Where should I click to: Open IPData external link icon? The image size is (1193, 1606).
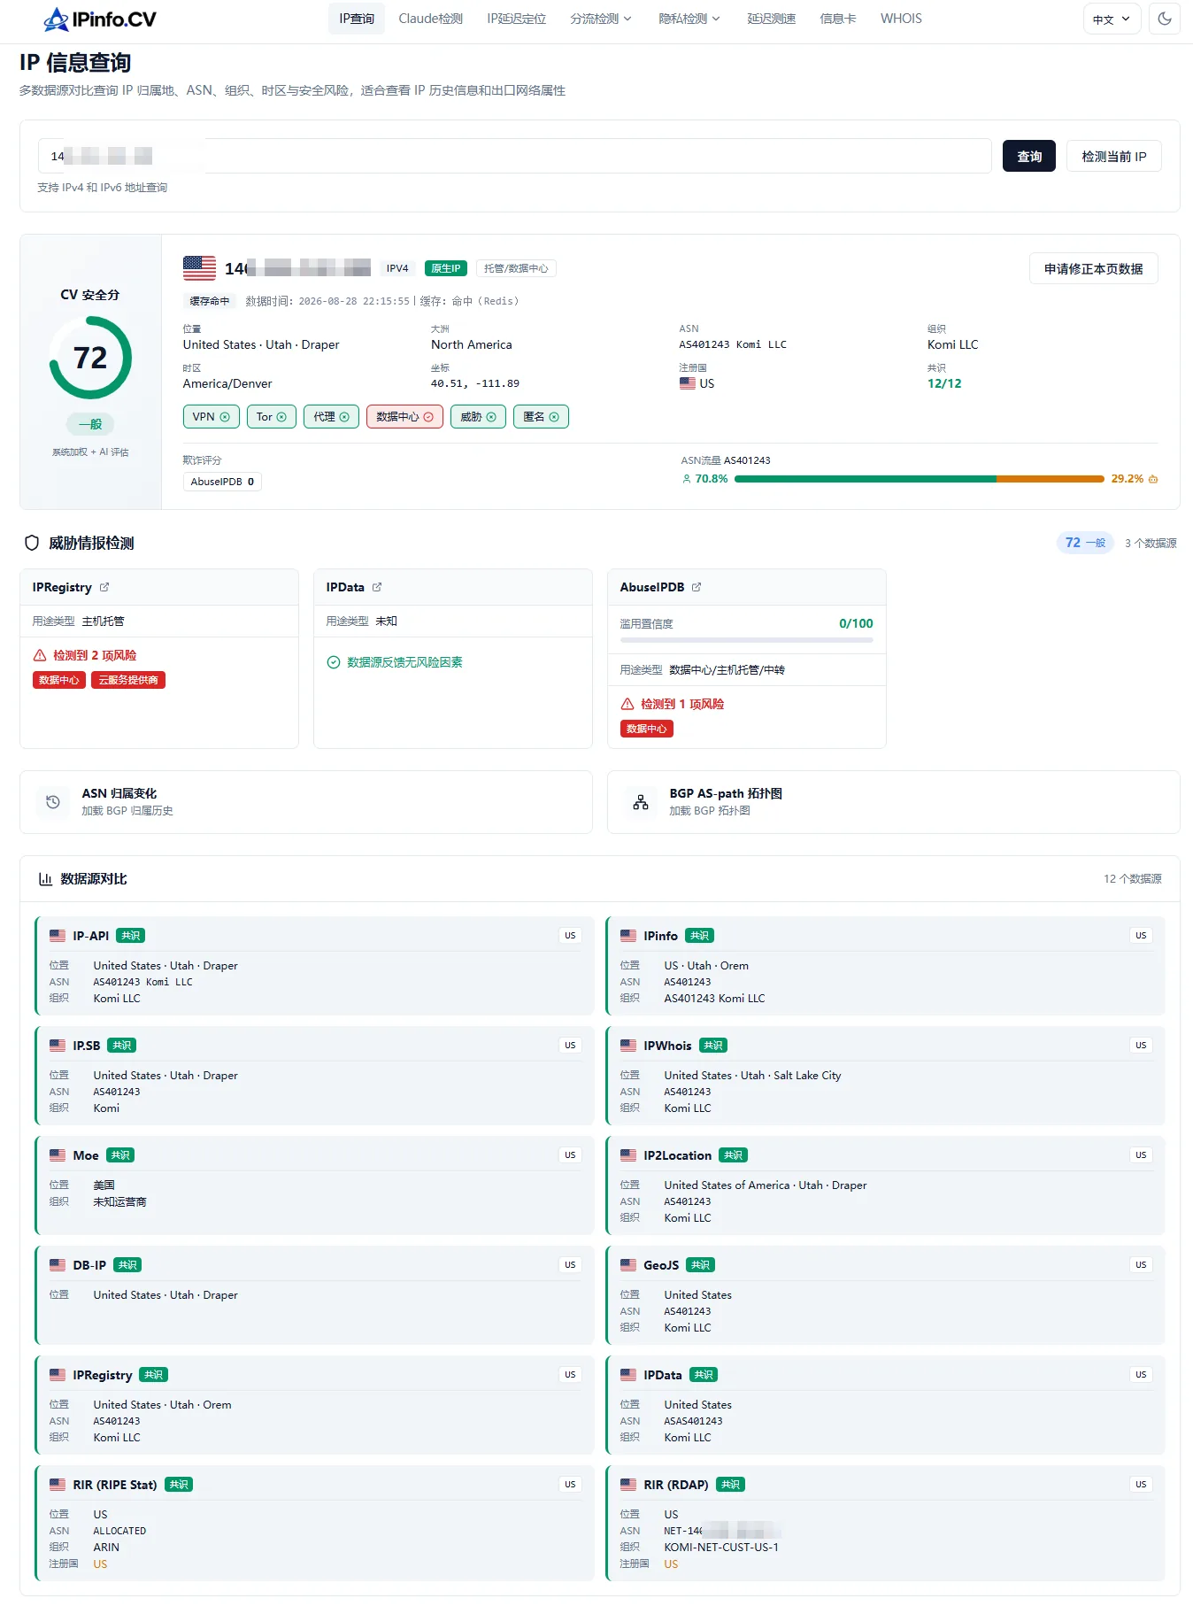[377, 587]
